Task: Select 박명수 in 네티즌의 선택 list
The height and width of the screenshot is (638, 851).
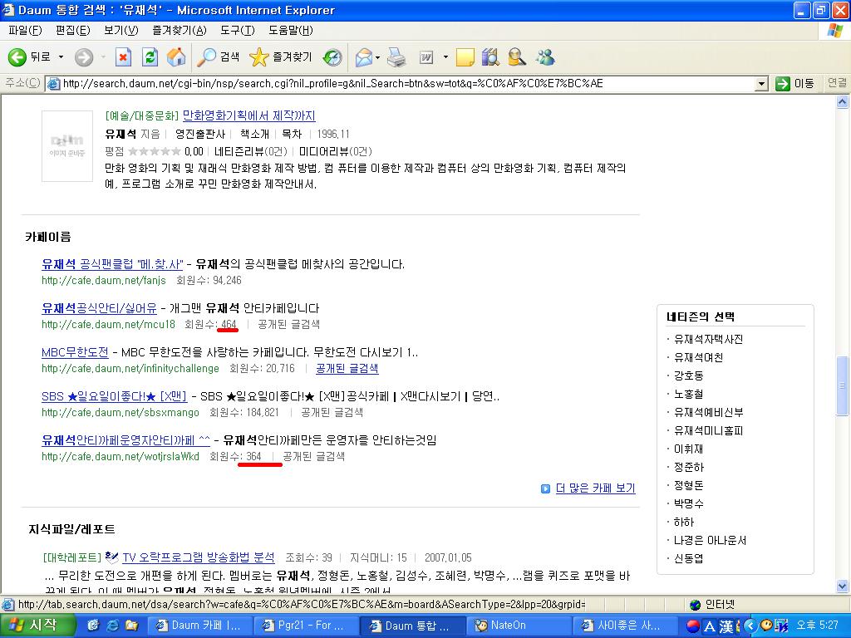Action: click(689, 503)
